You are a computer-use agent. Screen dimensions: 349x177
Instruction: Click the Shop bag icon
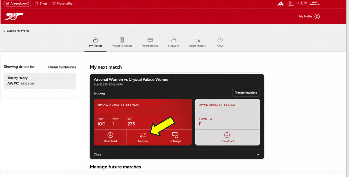[x=36, y=3]
